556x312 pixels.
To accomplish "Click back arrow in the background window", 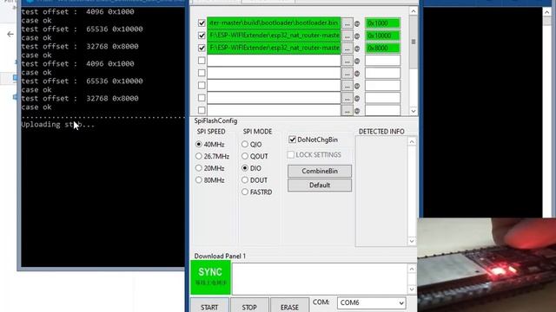I will click(x=10, y=35).
